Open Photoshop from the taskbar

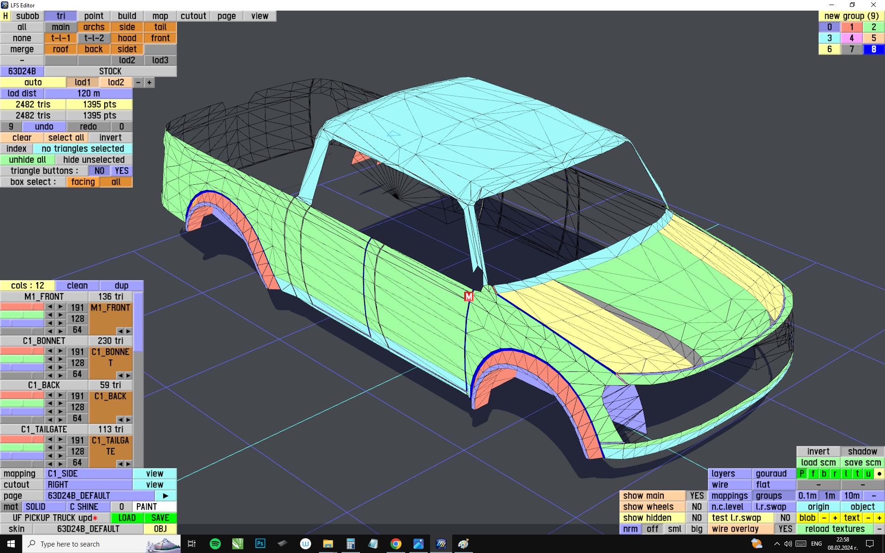point(260,544)
